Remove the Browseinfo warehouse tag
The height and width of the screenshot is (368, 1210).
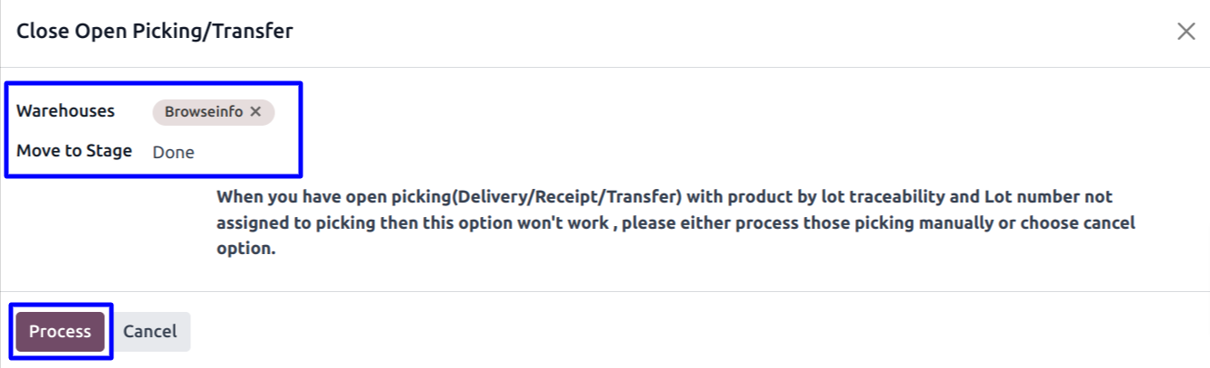255,112
